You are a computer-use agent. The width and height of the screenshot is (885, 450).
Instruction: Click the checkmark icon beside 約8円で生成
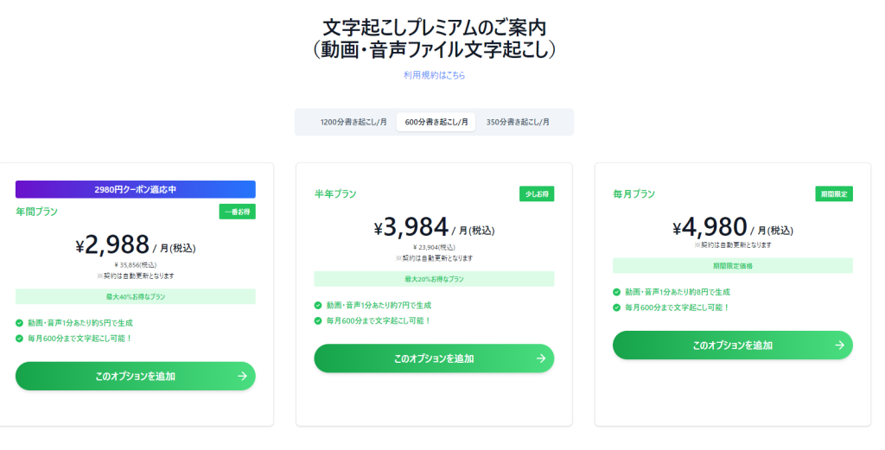pos(617,292)
